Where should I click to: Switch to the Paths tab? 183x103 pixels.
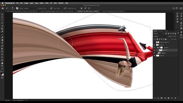(166, 31)
